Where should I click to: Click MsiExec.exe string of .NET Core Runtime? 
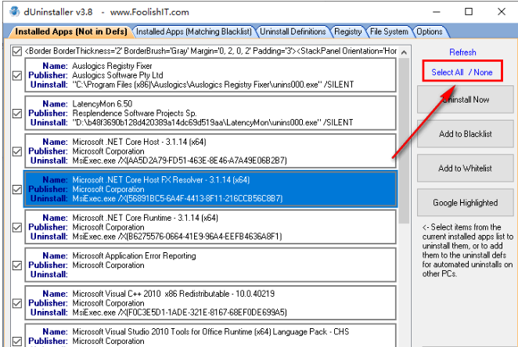point(177,237)
